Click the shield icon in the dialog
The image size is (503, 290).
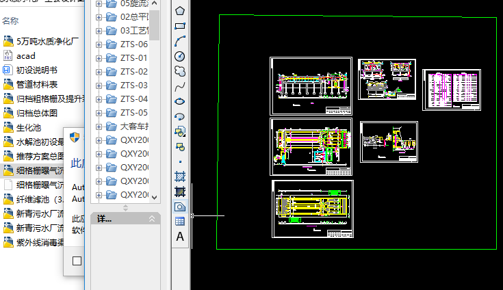[x=75, y=137]
